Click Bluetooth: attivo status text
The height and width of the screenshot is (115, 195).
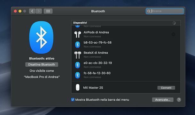pyautogui.click(x=42, y=58)
